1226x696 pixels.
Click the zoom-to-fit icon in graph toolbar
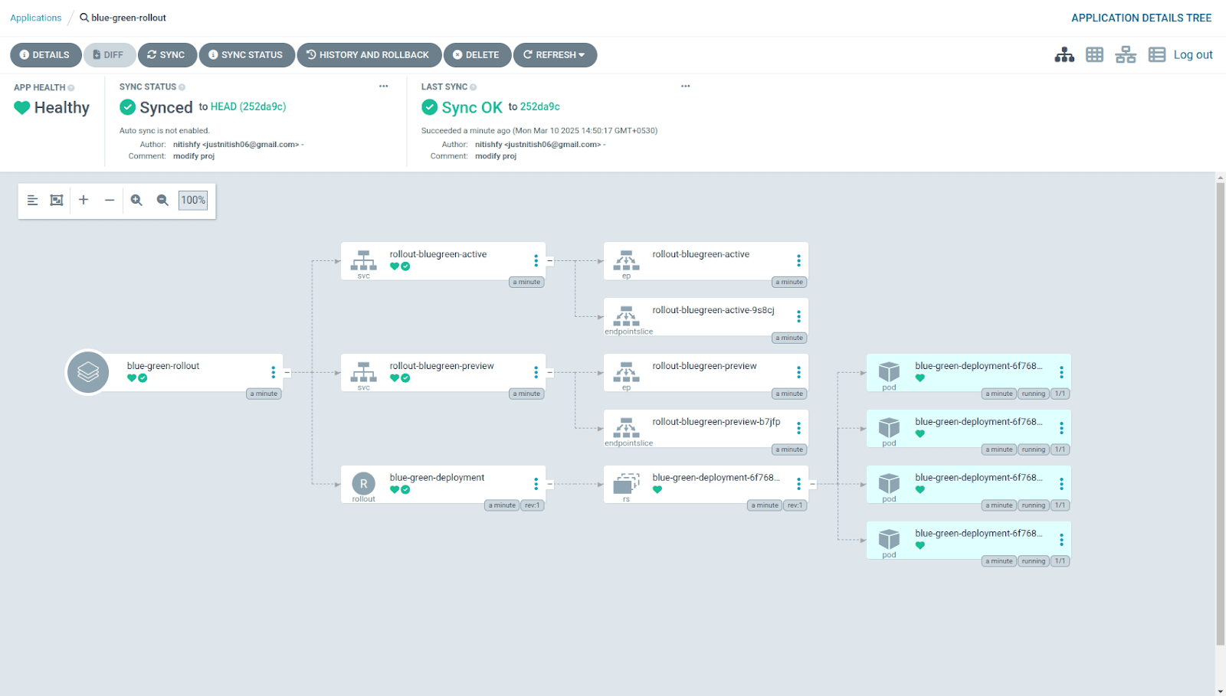point(56,200)
